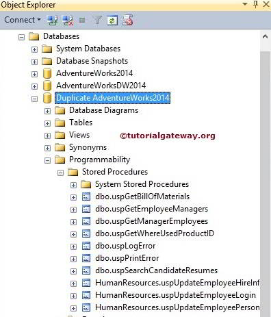Collapse the Databases node
The width and height of the screenshot is (271, 317).
(21, 37)
